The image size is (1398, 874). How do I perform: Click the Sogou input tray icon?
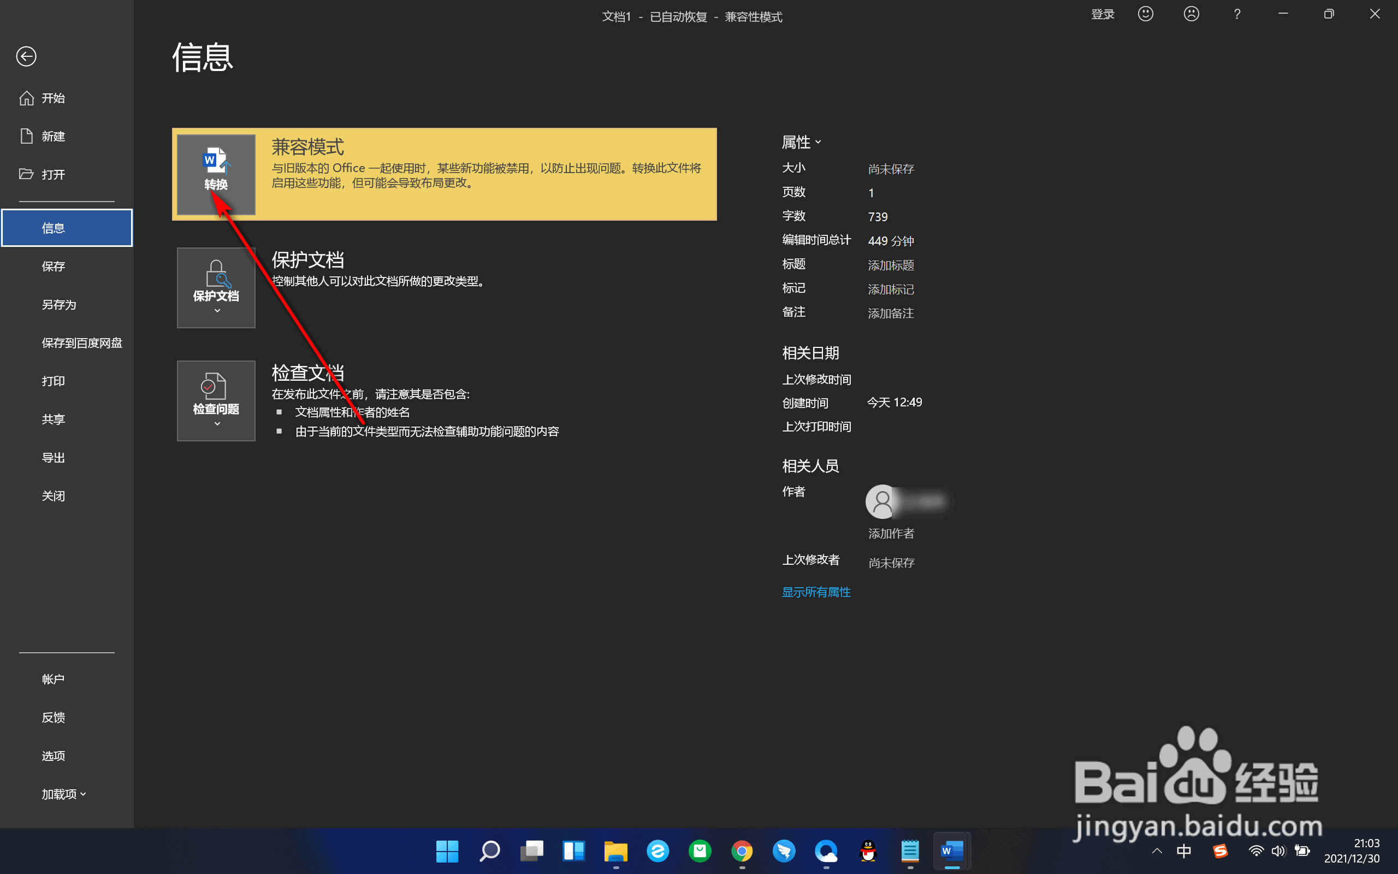[1220, 851]
